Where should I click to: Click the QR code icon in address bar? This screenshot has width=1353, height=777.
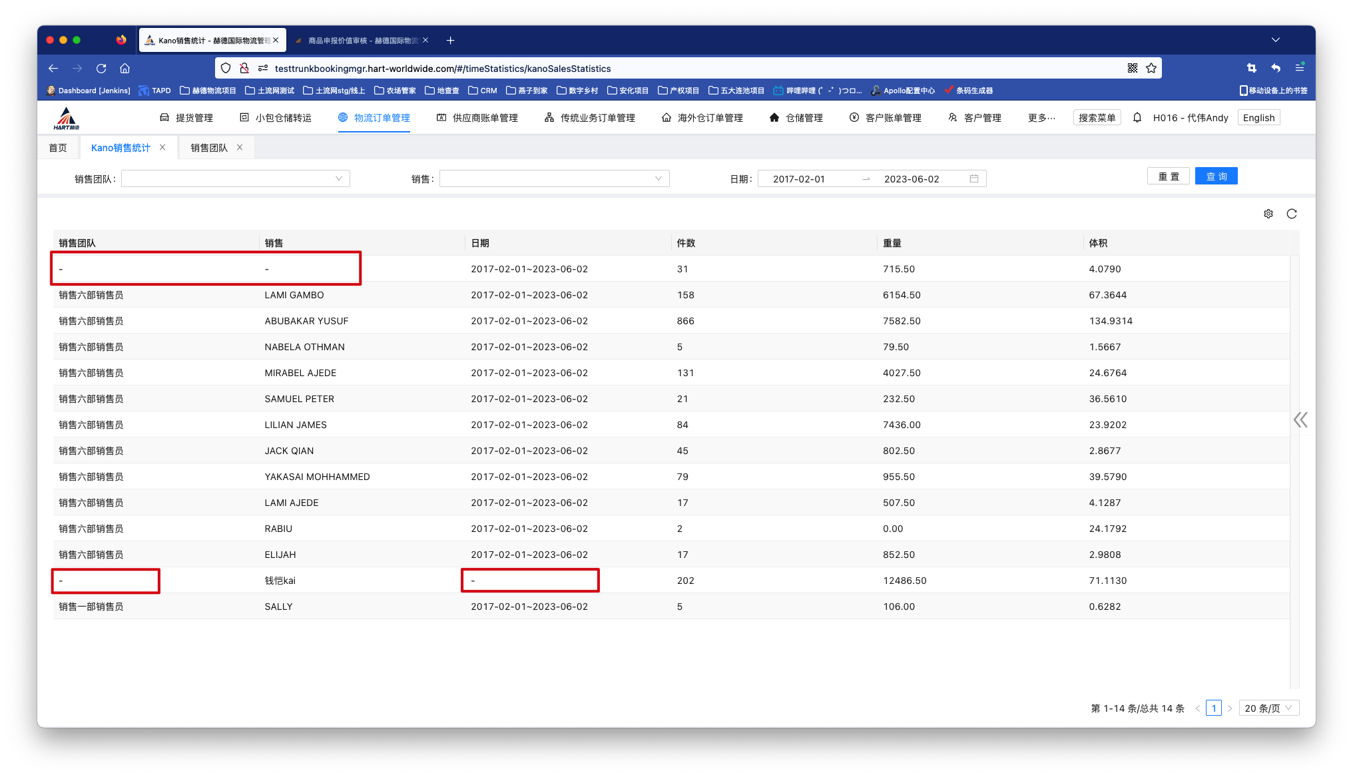coord(1132,68)
